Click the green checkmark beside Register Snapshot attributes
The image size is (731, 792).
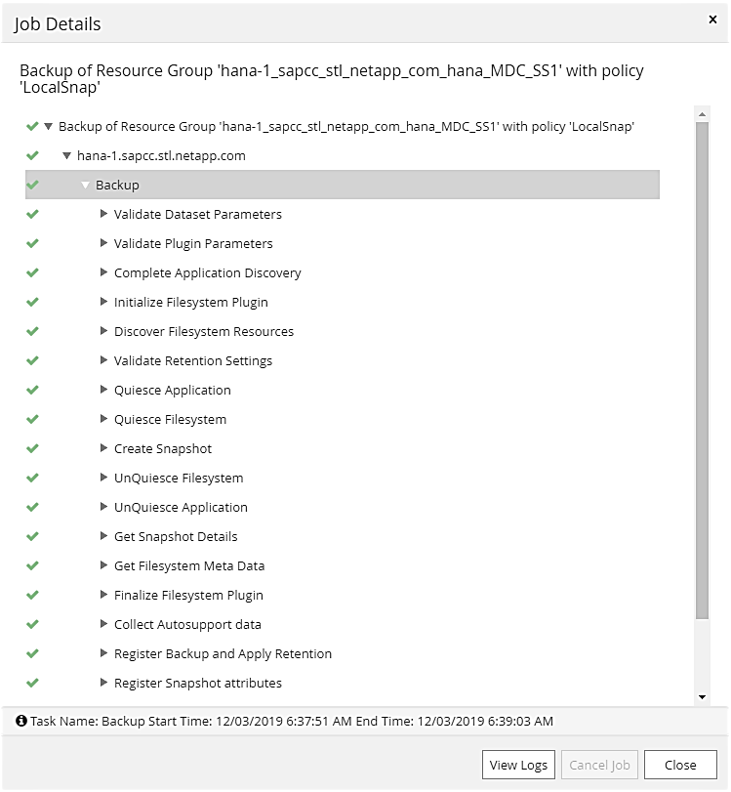(x=32, y=683)
